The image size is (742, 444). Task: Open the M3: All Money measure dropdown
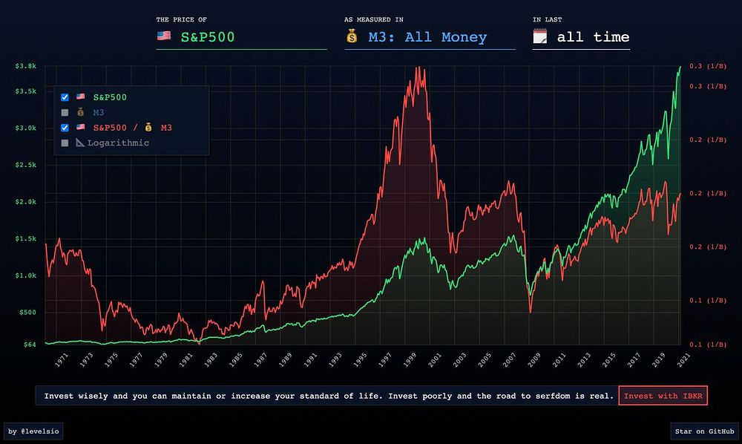tap(430, 37)
